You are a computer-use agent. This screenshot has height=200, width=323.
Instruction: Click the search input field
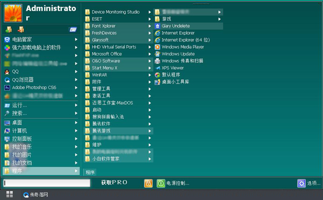pyautogui.click(x=47, y=183)
